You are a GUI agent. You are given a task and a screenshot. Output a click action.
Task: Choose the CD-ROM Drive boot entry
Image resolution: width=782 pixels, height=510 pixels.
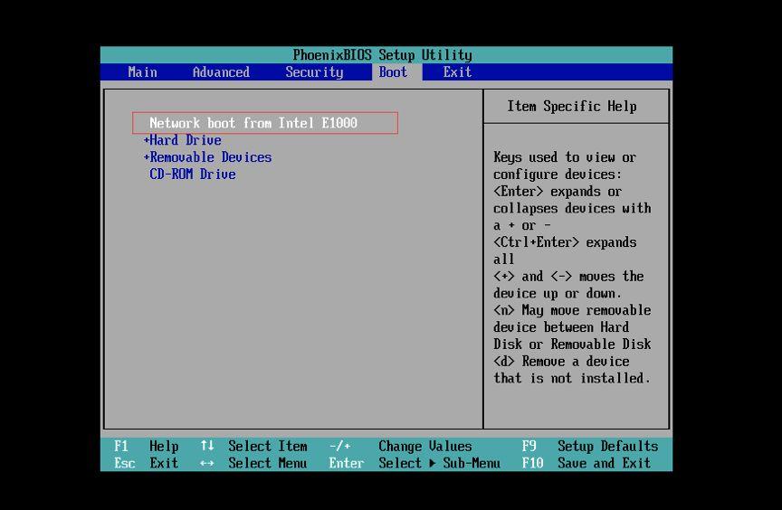point(192,175)
